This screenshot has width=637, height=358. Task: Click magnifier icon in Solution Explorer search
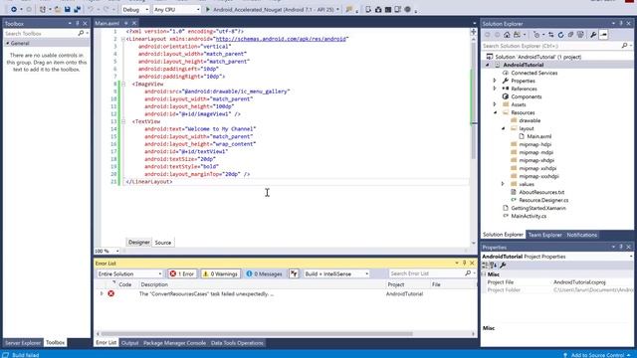pyautogui.click(x=624, y=46)
